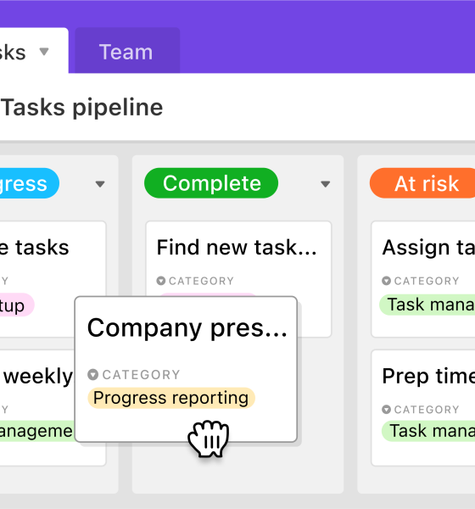Click the Tasks pipeline view title

click(82, 108)
